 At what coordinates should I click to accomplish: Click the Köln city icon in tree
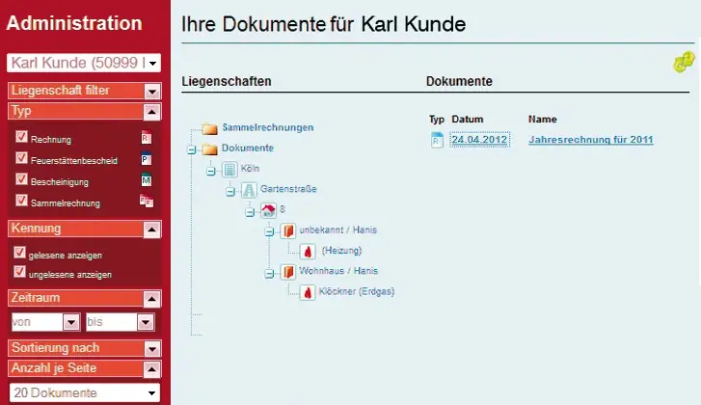[229, 169]
